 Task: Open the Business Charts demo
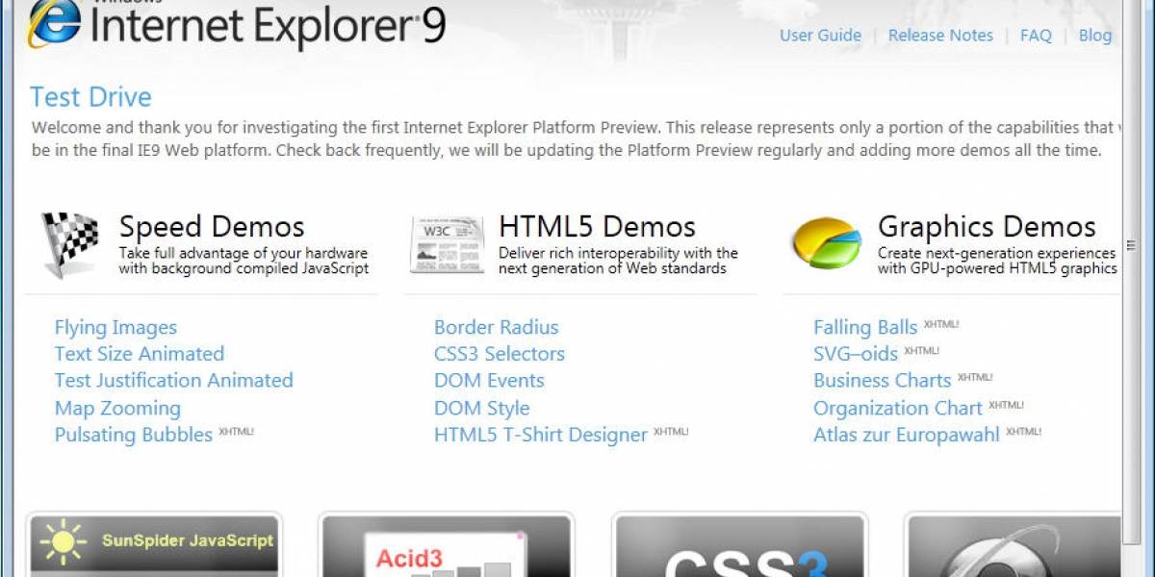click(883, 381)
